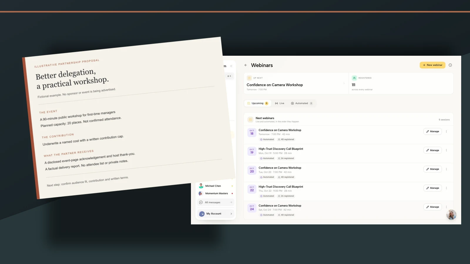Open the more options menu for the Oct 19 webinar
The height and width of the screenshot is (264, 470).
point(446,150)
